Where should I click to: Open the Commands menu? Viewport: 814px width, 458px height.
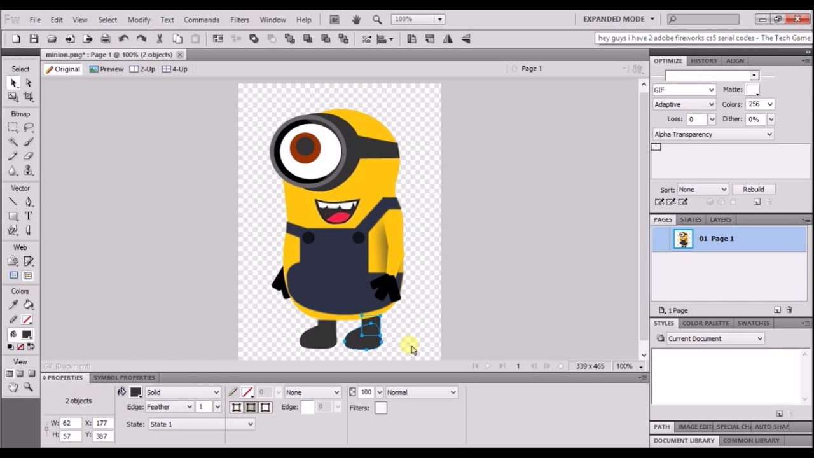(x=202, y=20)
